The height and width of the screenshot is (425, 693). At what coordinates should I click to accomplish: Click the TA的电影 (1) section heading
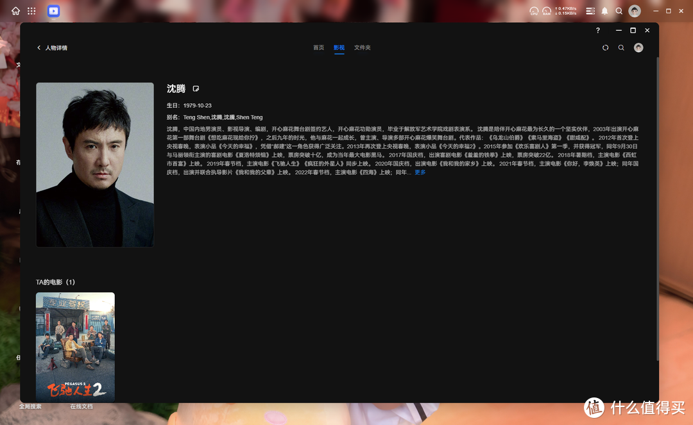[x=55, y=282]
